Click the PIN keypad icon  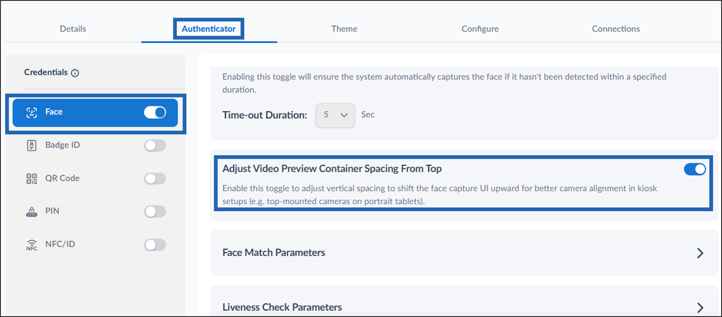click(x=32, y=212)
